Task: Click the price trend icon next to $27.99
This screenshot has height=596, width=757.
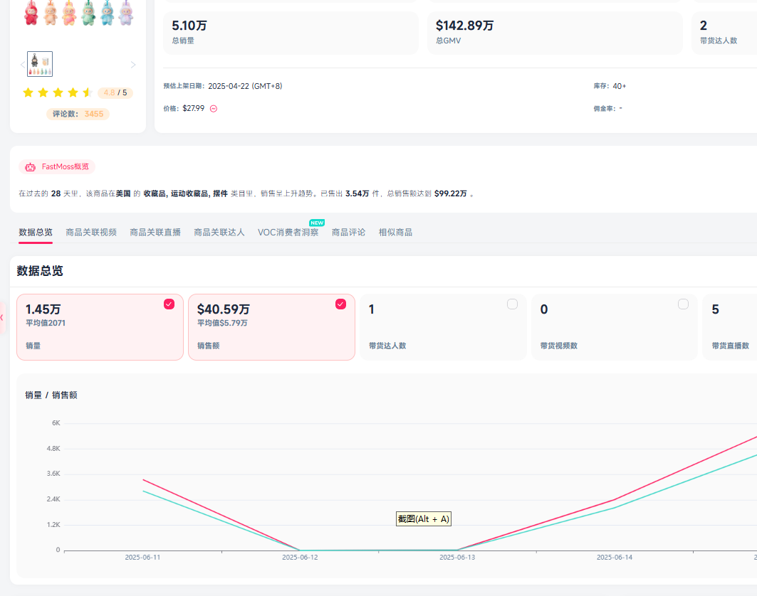Action: tap(213, 108)
